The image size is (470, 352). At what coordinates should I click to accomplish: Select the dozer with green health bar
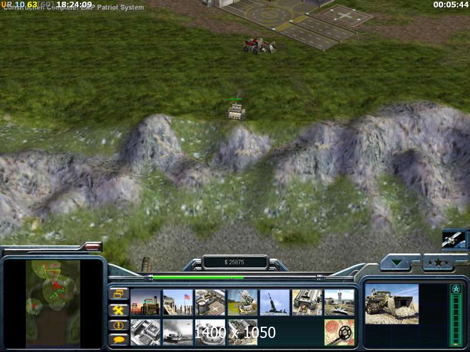(x=236, y=111)
